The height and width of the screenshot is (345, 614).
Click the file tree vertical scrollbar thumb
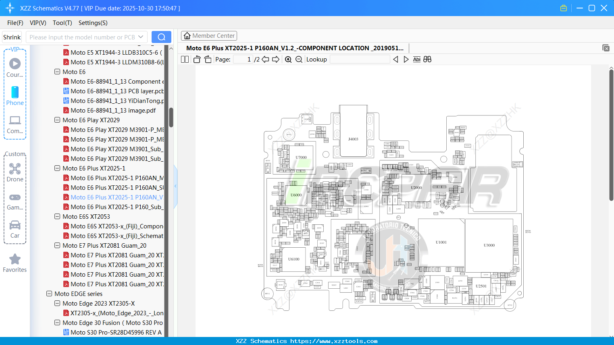[171, 117]
